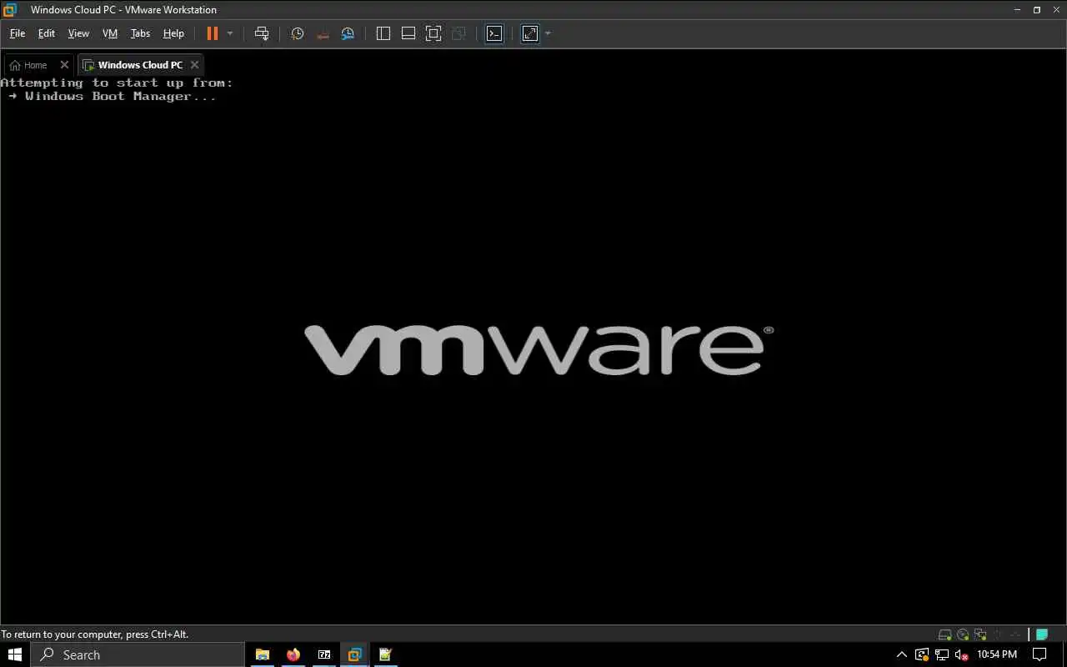The width and height of the screenshot is (1067, 667).
Task: Show hidden system tray icons
Action: (x=902, y=654)
